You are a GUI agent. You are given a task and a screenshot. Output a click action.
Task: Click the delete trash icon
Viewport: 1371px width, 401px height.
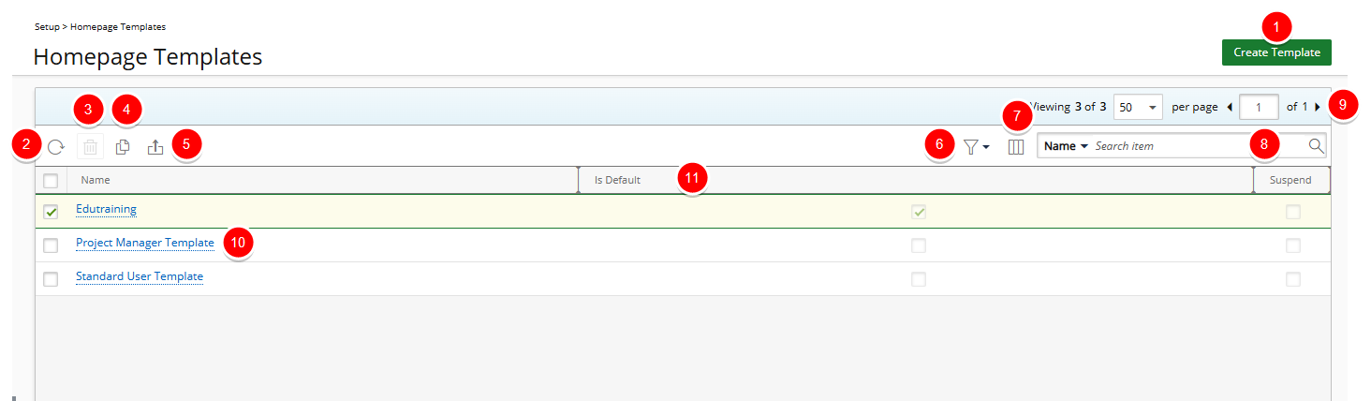90,147
